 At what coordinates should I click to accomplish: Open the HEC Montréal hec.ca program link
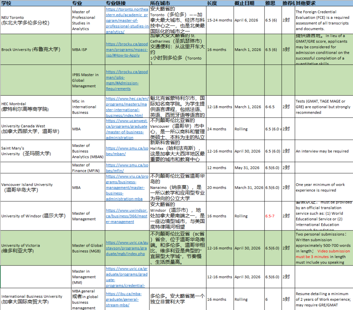(127, 107)
